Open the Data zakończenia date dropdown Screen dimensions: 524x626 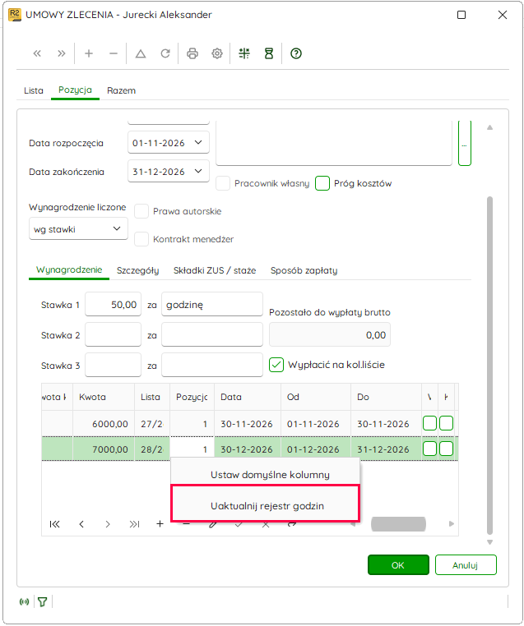(198, 171)
